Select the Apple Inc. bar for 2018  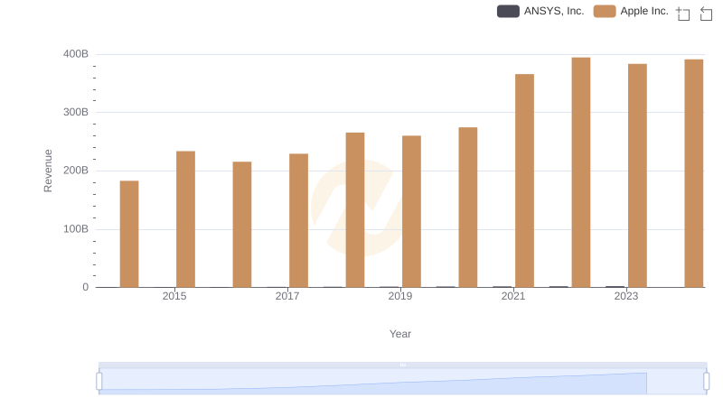coord(355,209)
